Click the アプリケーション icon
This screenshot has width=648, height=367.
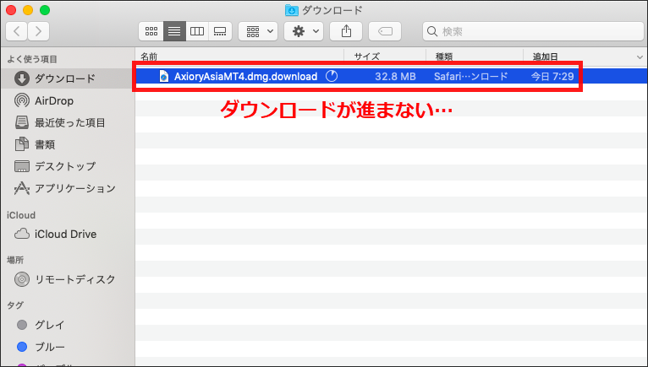(x=22, y=188)
